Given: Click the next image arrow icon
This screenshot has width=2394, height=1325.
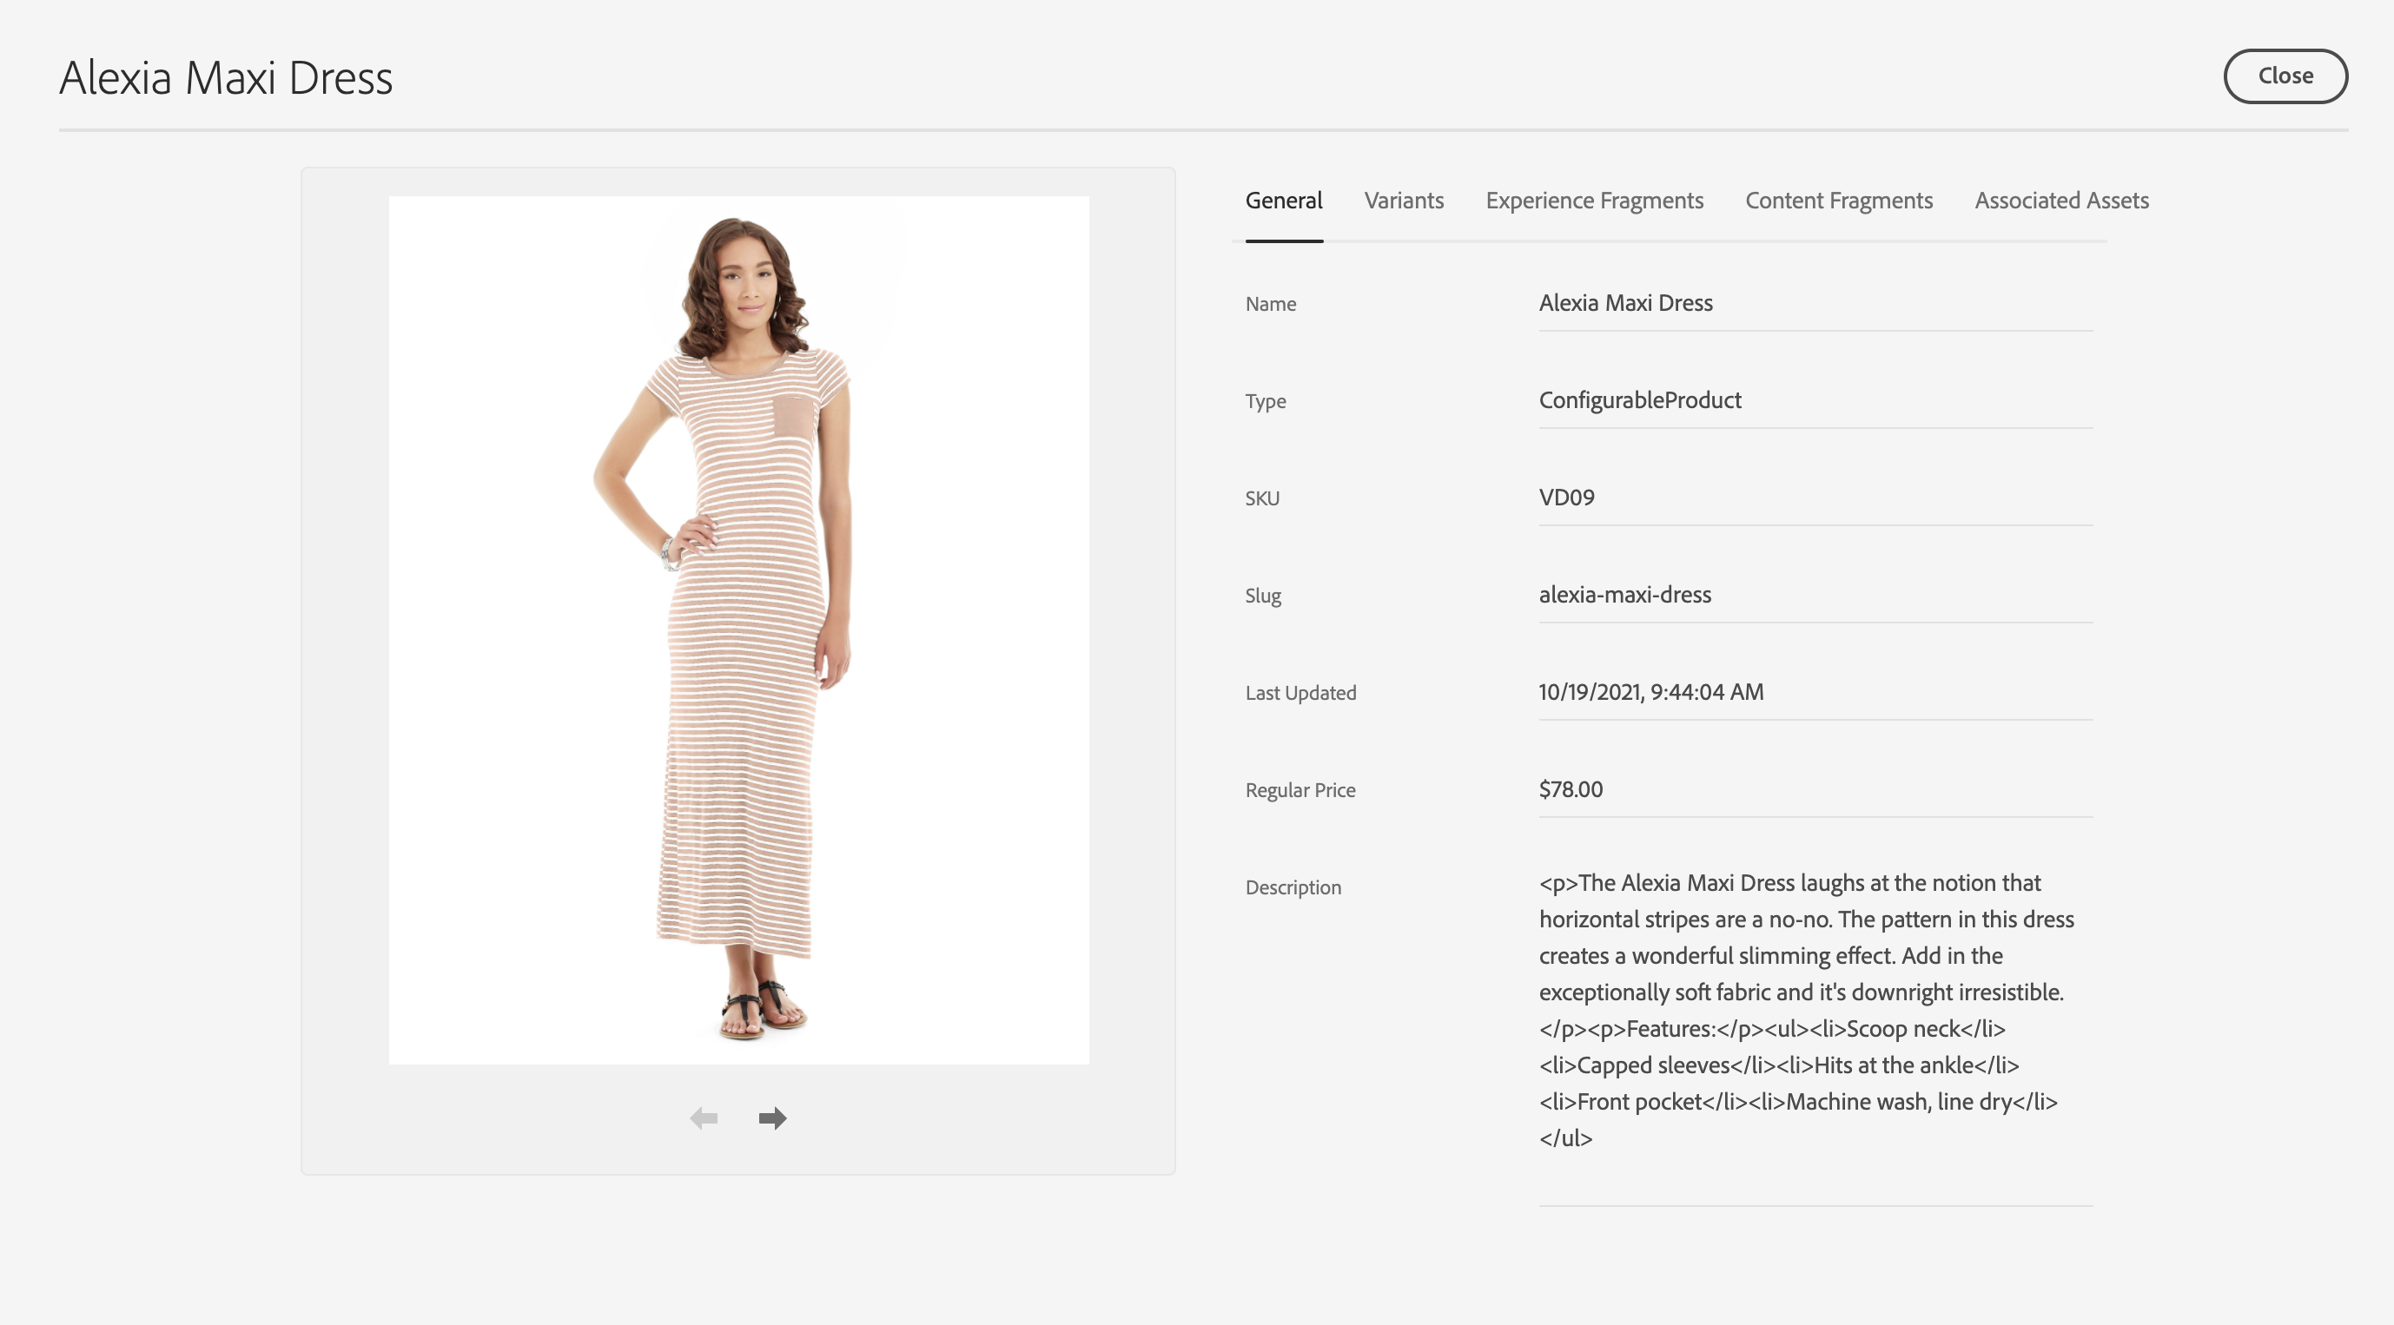Looking at the screenshot, I should [772, 1117].
